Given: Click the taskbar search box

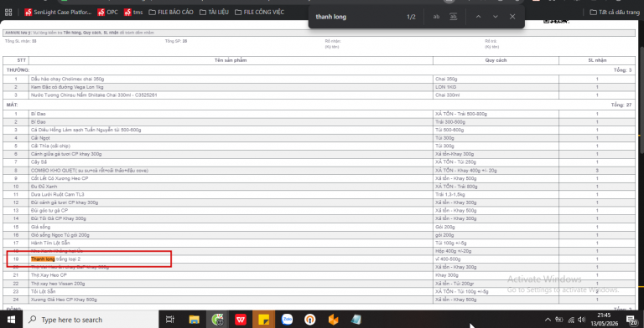Looking at the screenshot, I should pyautogui.click(x=90, y=320).
